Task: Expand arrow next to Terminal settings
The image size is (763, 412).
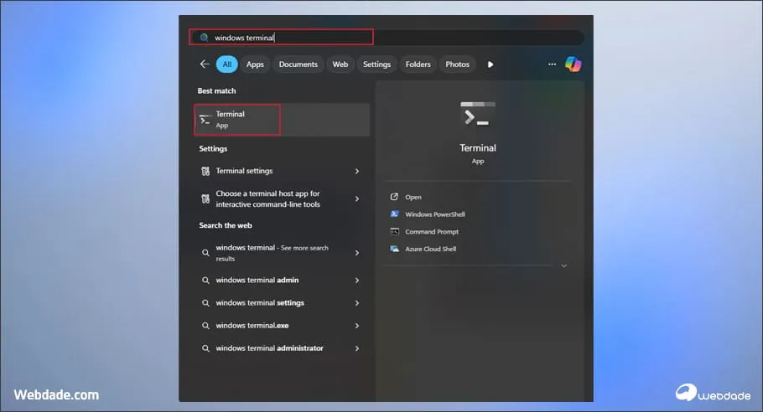Action: [x=357, y=171]
